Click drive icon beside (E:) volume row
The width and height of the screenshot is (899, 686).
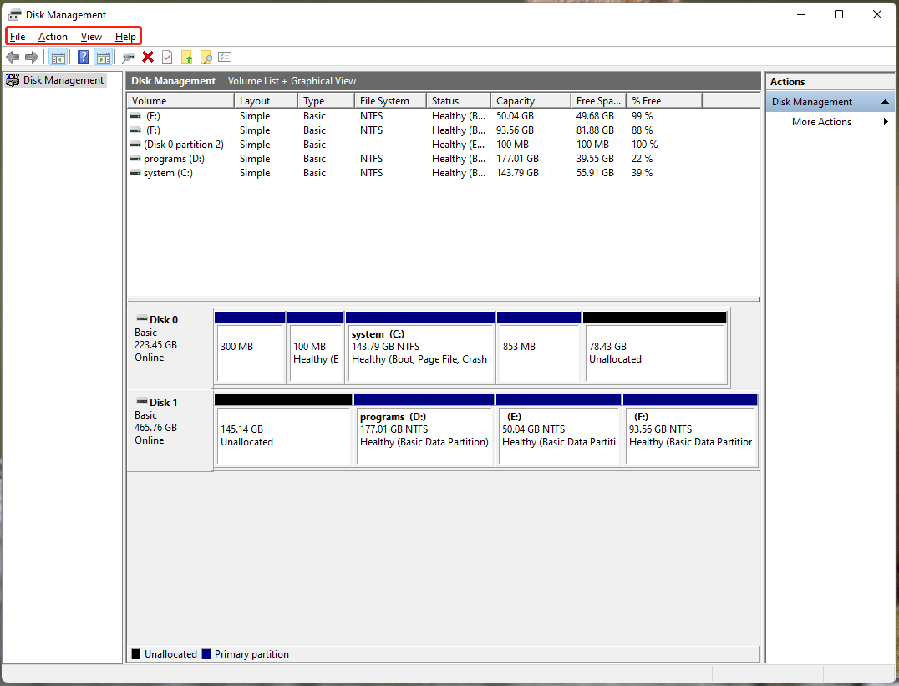pyautogui.click(x=135, y=116)
